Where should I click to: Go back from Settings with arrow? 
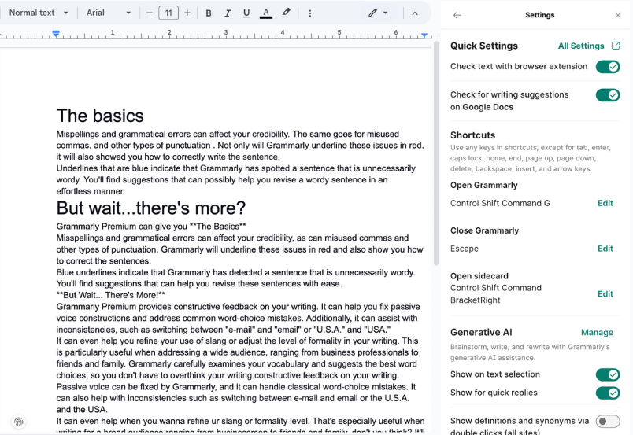pyautogui.click(x=457, y=15)
